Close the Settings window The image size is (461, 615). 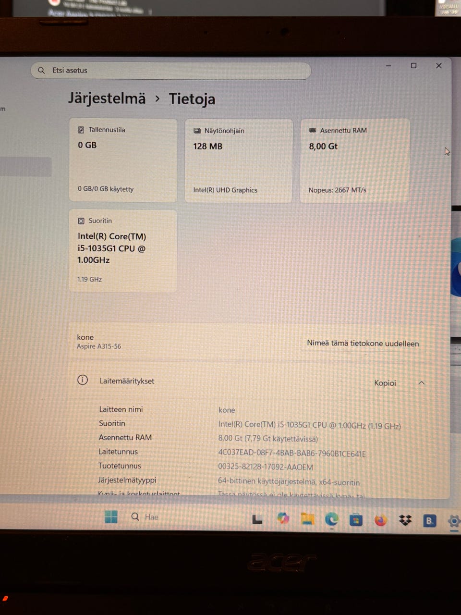point(438,65)
